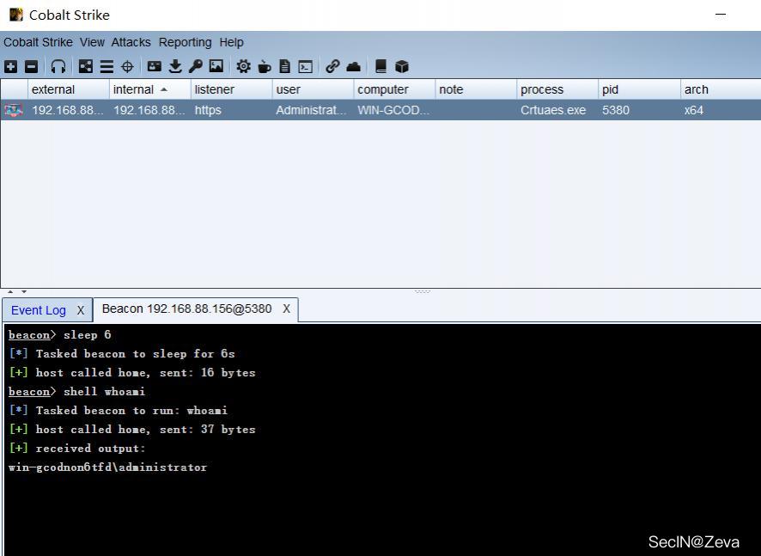Click the cloud manage web server icon
Viewport: 761px width, 556px height.
pyautogui.click(x=353, y=66)
